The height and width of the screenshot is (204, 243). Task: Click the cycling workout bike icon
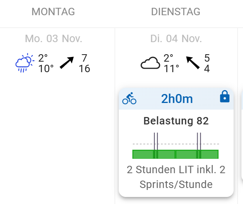coord(129,99)
